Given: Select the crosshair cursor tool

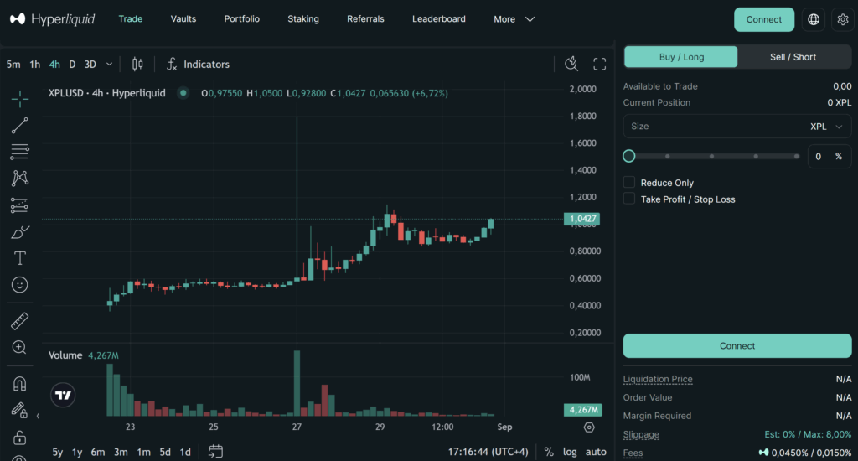Looking at the screenshot, I should click(x=20, y=99).
